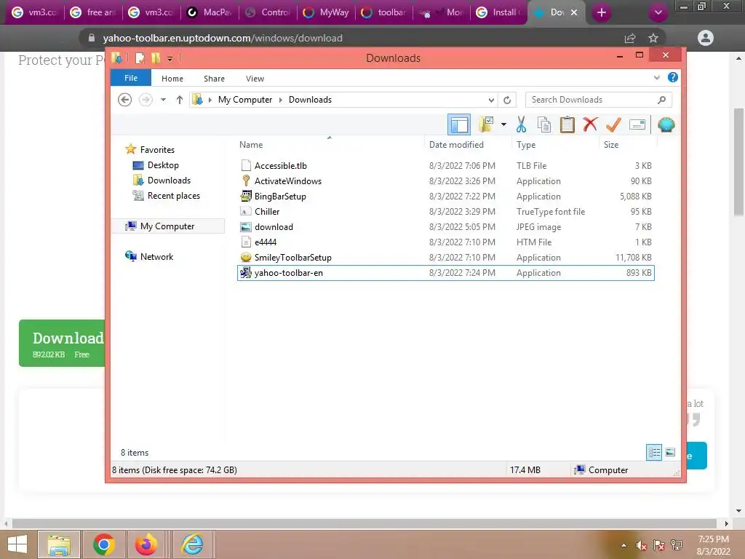
Task: Click the muted volume tray icon
Action: click(x=641, y=545)
